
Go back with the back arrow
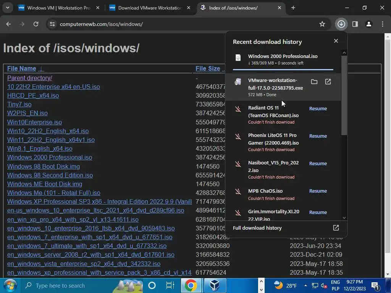point(8,24)
